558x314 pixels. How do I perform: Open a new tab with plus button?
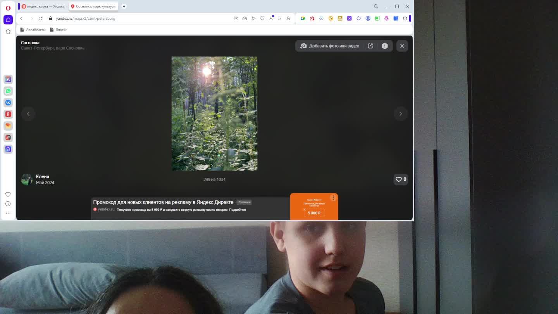124,6
